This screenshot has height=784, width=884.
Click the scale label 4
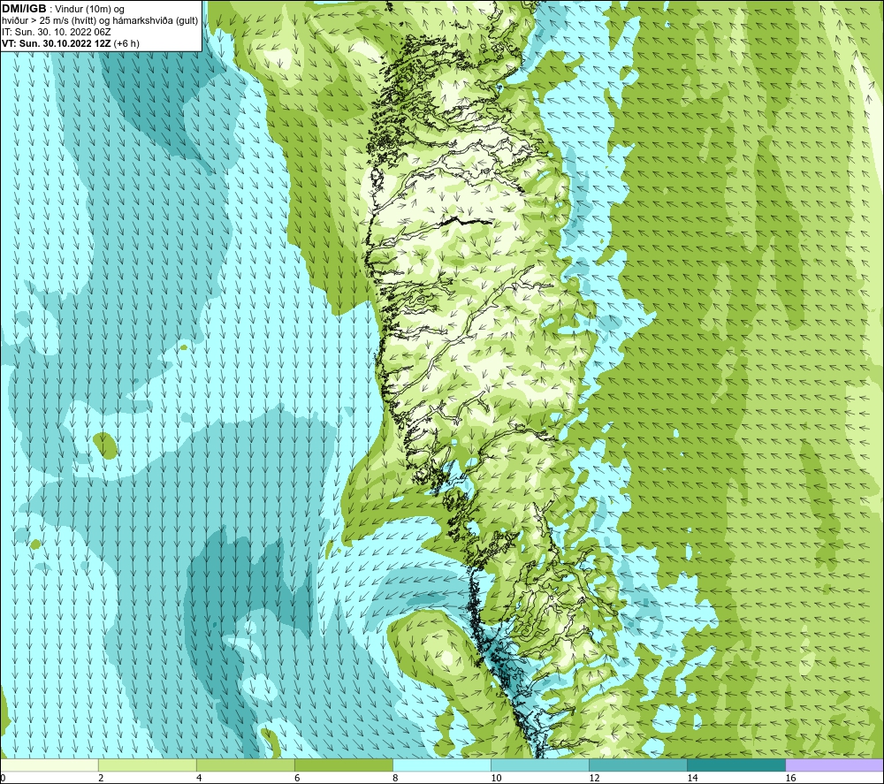point(199,778)
